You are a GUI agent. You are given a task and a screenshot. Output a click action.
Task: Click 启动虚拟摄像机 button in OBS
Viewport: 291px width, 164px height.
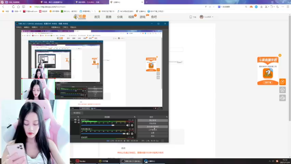coord(153,126)
